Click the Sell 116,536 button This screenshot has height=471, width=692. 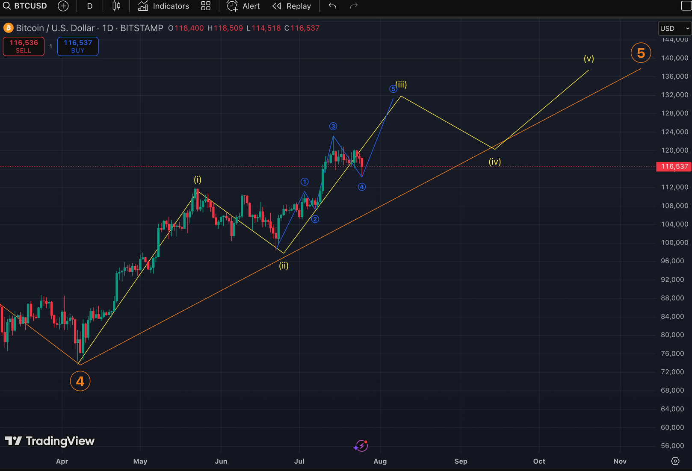pos(23,46)
